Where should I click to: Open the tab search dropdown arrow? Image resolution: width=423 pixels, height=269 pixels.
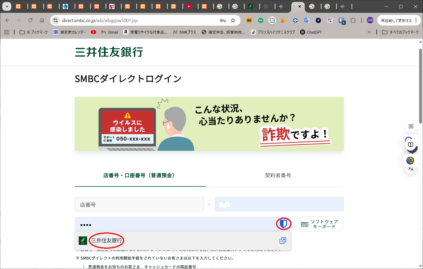(7, 6)
